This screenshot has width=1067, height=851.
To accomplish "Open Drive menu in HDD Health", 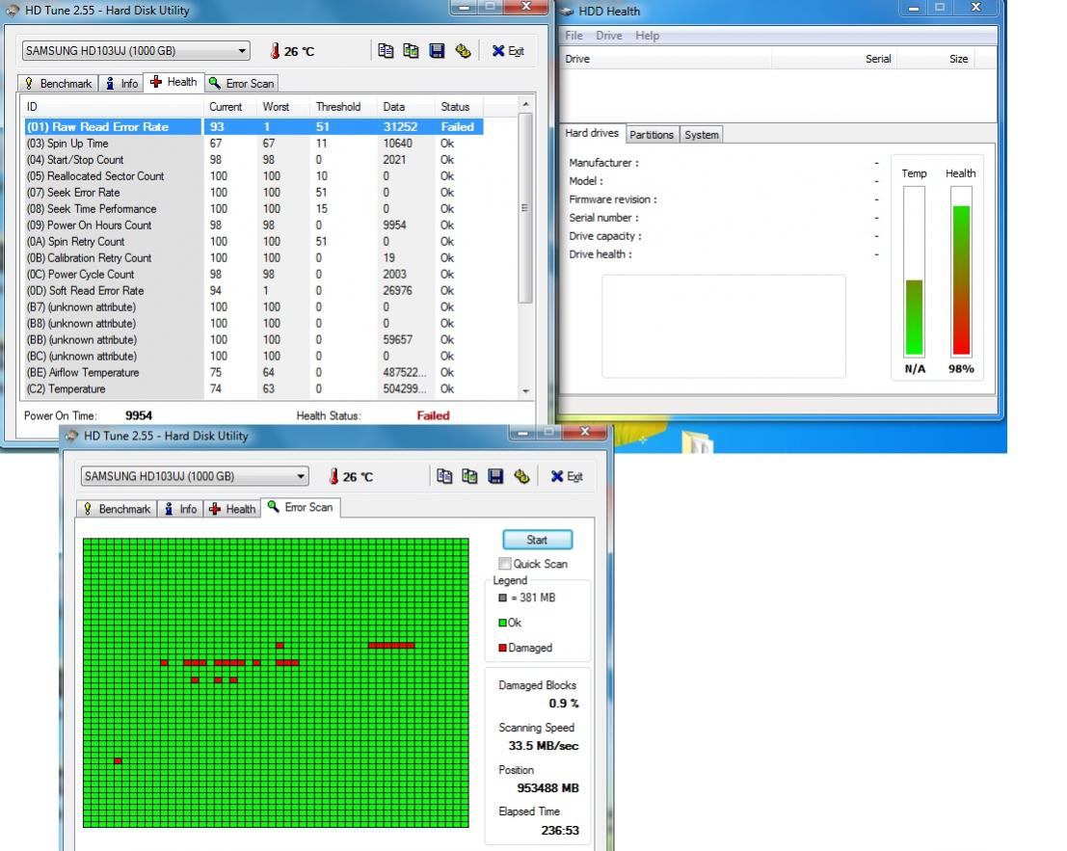I will click(x=609, y=36).
